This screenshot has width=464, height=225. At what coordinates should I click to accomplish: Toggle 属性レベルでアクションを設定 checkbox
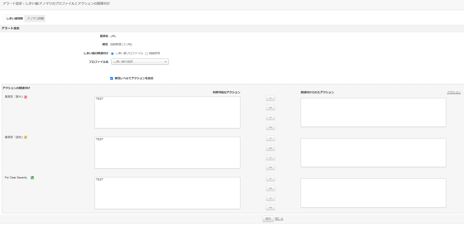pyautogui.click(x=112, y=78)
